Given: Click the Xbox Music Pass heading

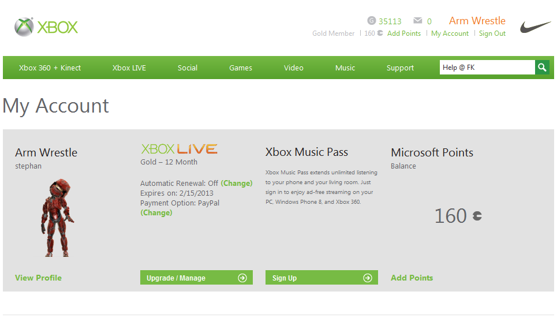Looking at the screenshot, I should [x=306, y=152].
